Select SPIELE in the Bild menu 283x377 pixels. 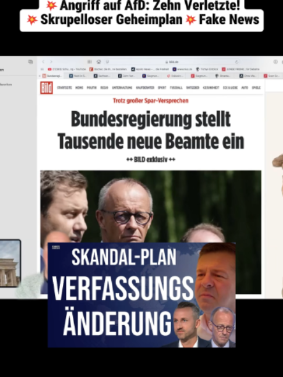coord(256,88)
